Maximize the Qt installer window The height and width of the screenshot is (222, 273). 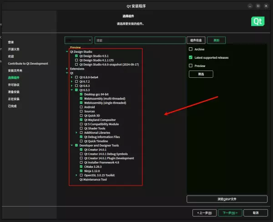[x=258, y=6]
